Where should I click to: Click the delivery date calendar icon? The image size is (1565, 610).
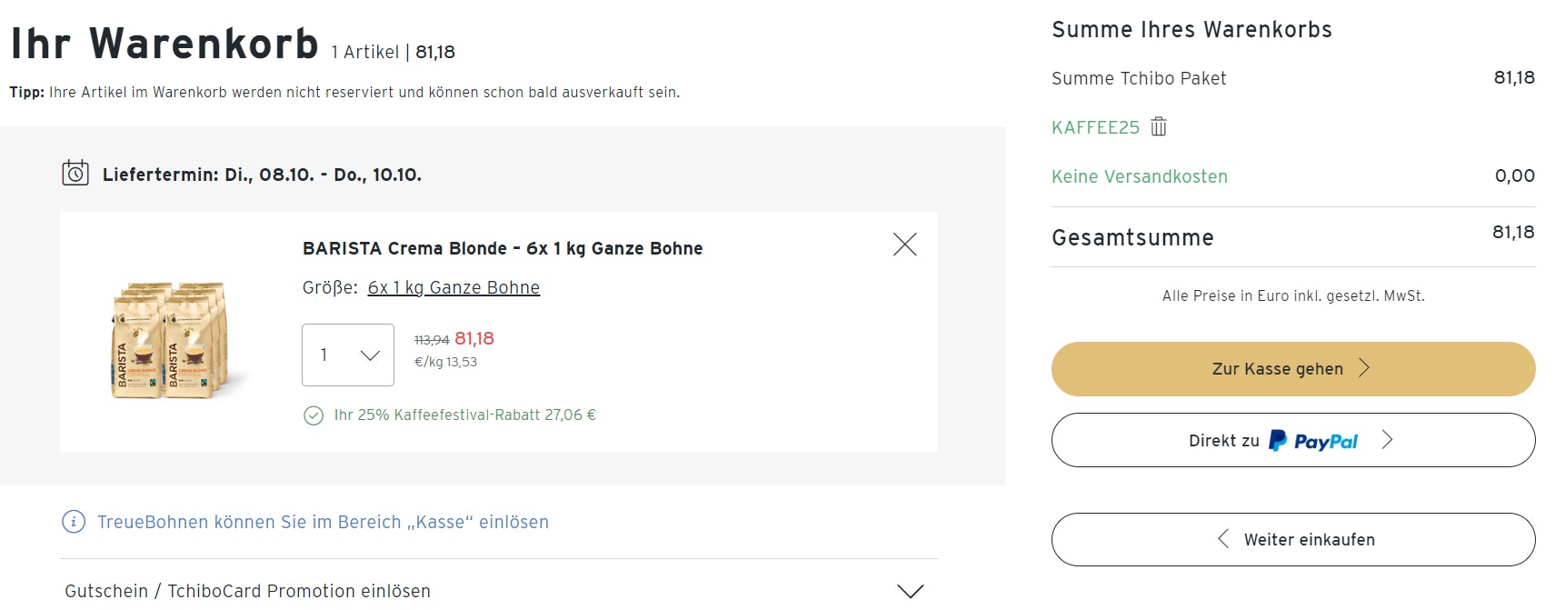tap(75, 173)
